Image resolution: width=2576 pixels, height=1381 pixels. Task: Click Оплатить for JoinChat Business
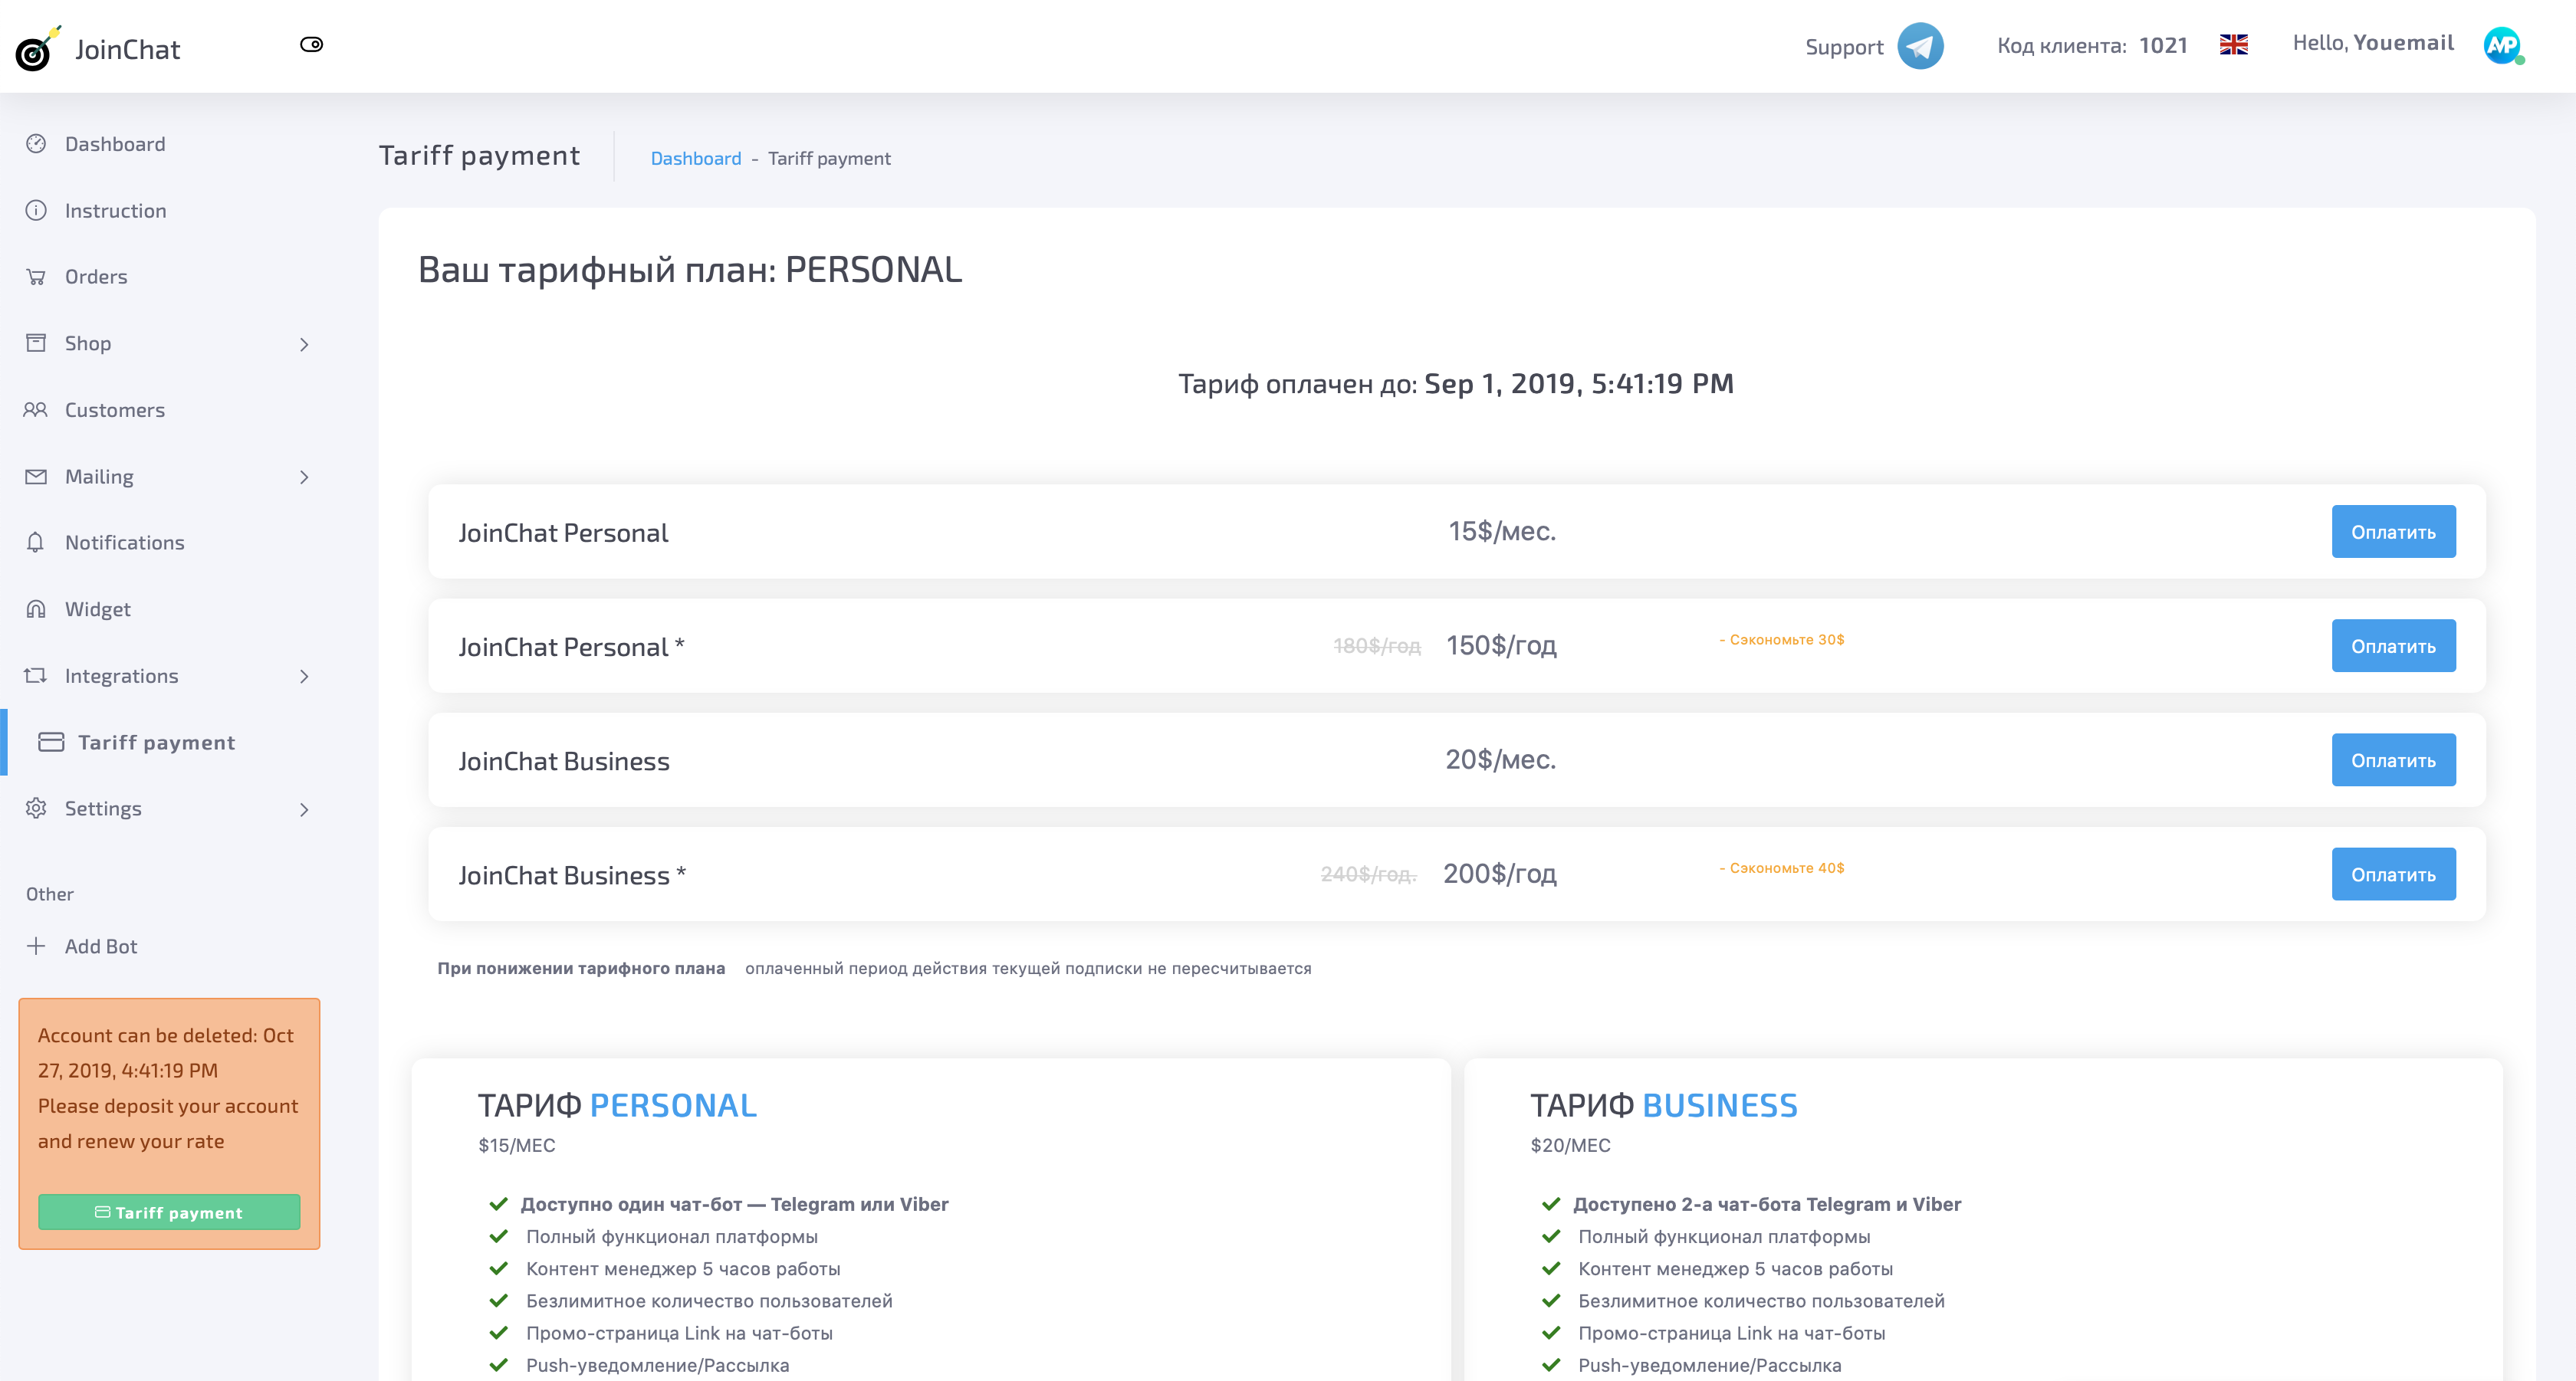pyautogui.click(x=2393, y=759)
